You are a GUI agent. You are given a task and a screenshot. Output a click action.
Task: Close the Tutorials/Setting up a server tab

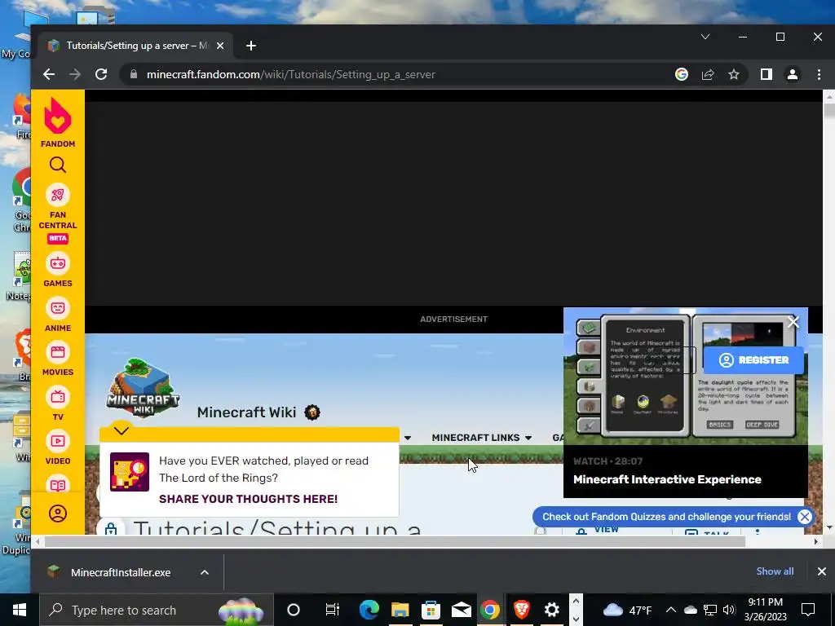[220, 46]
